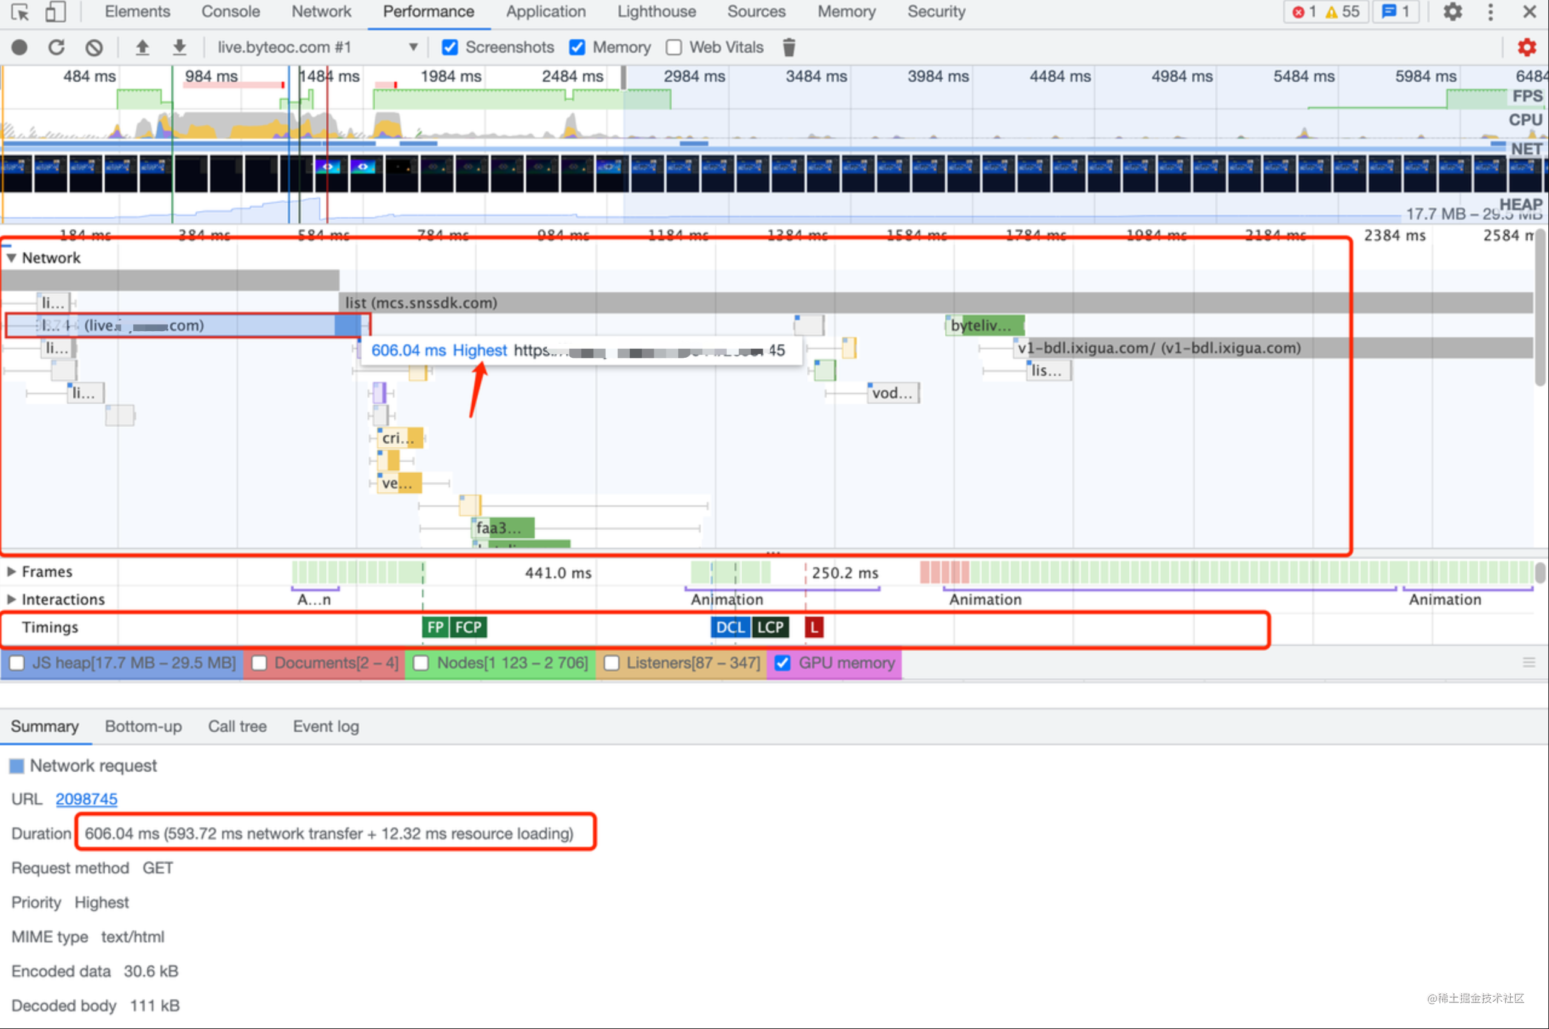Click the record performance button
Viewport: 1549px width, 1029px height.
click(20, 47)
